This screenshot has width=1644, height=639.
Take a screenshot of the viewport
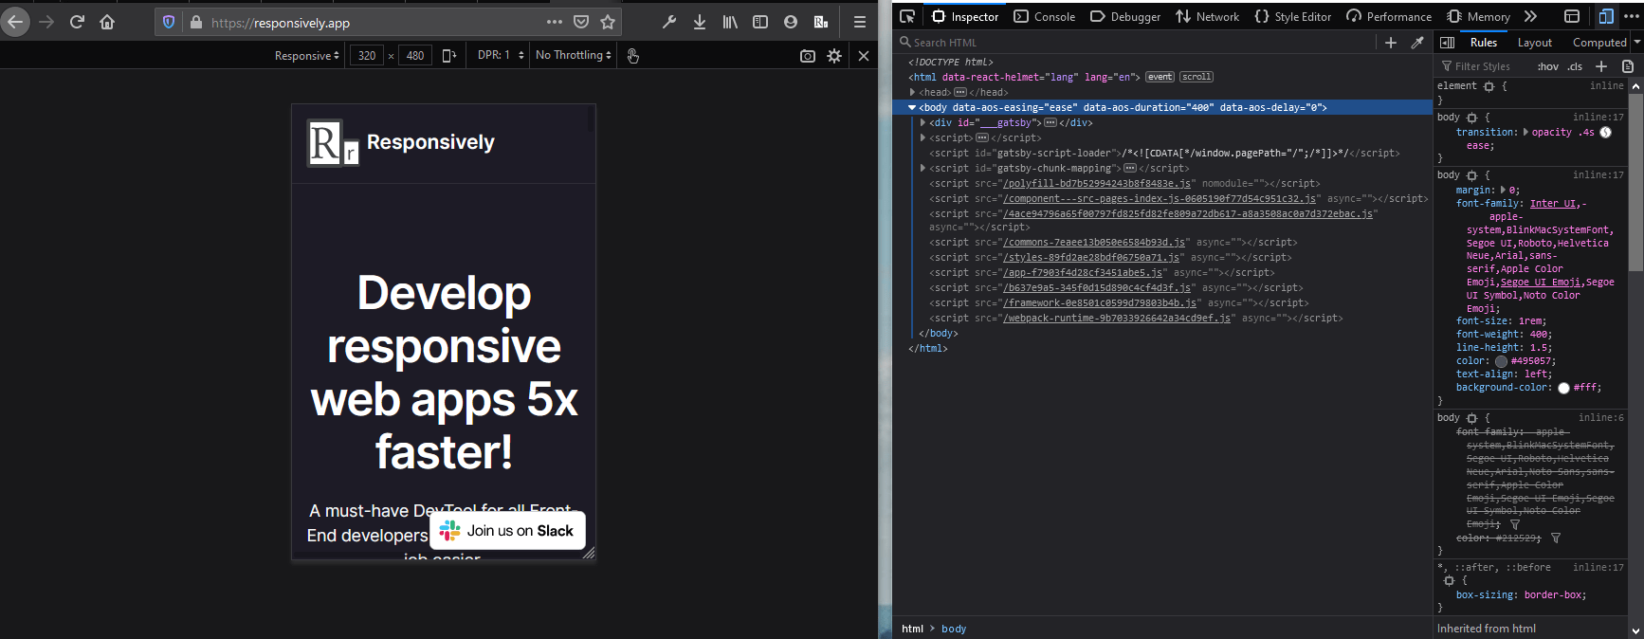(x=808, y=56)
